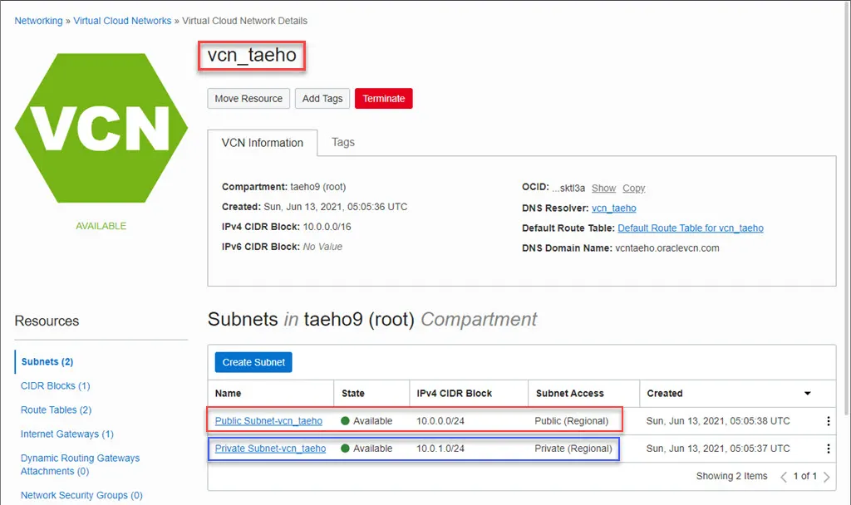Click the next page arrow in pagination
This screenshot has width=851, height=505.
[826, 476]
